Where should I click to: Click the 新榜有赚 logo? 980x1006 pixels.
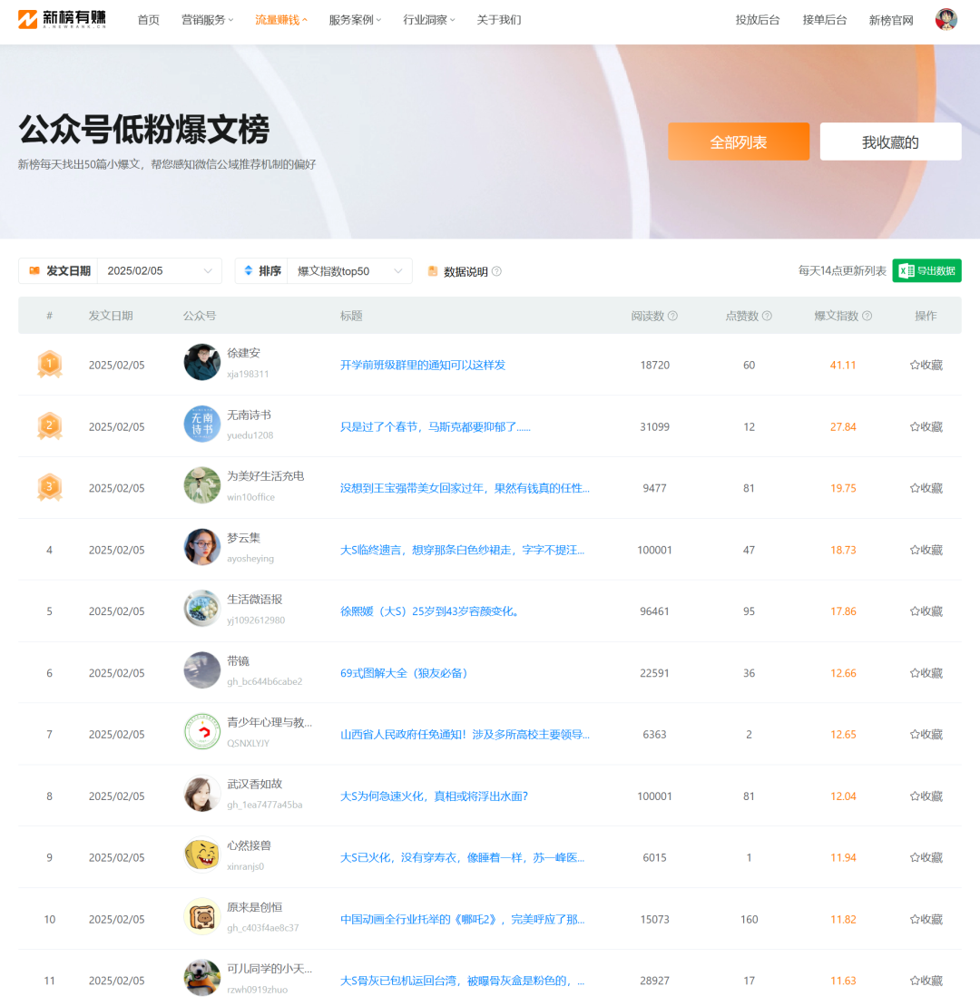[63, 19]
